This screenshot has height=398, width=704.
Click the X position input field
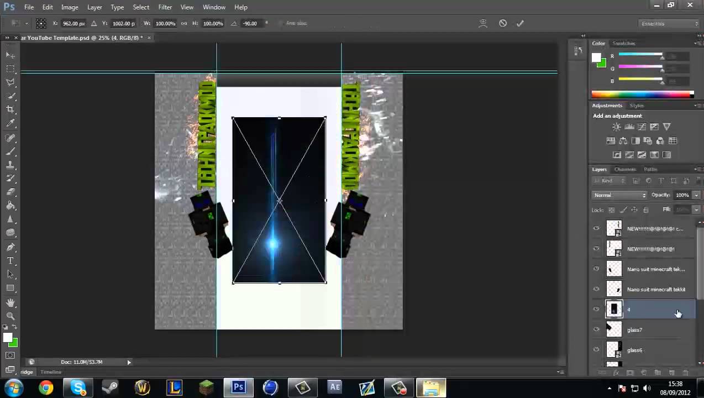(73, 23)
